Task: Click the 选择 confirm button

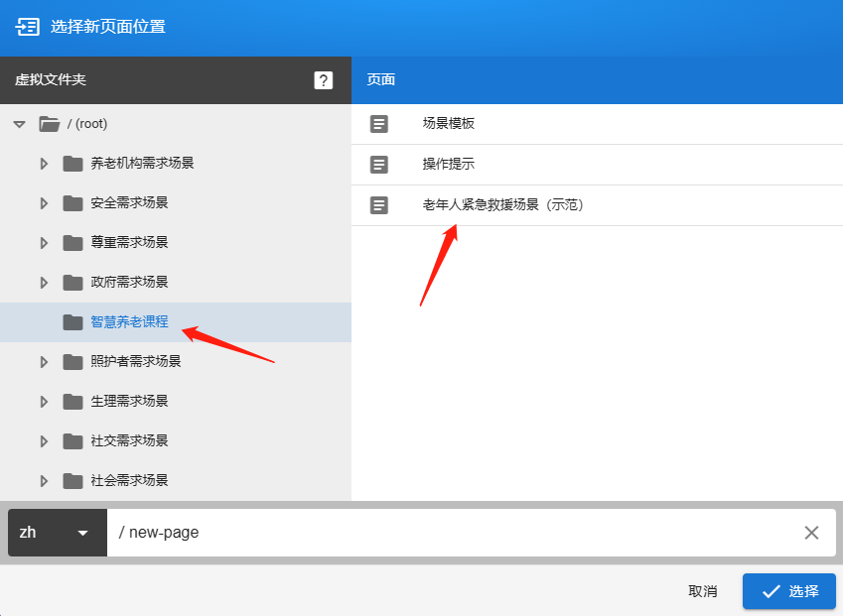Action: pyautogui.click(x=788, y=591)
